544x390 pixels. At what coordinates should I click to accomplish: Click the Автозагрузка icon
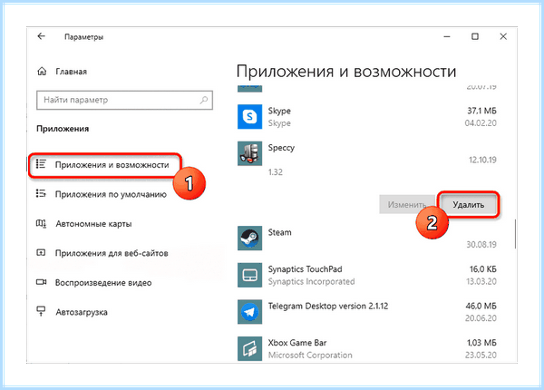pyautogui.click(x=41, y=311)
